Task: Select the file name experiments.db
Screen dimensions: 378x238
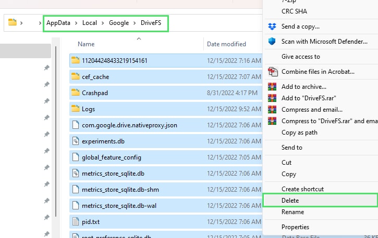Action: (103, 141)
